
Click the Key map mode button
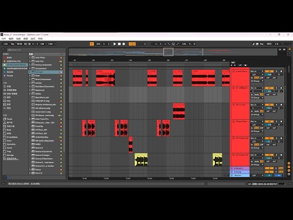pos(262,44)
